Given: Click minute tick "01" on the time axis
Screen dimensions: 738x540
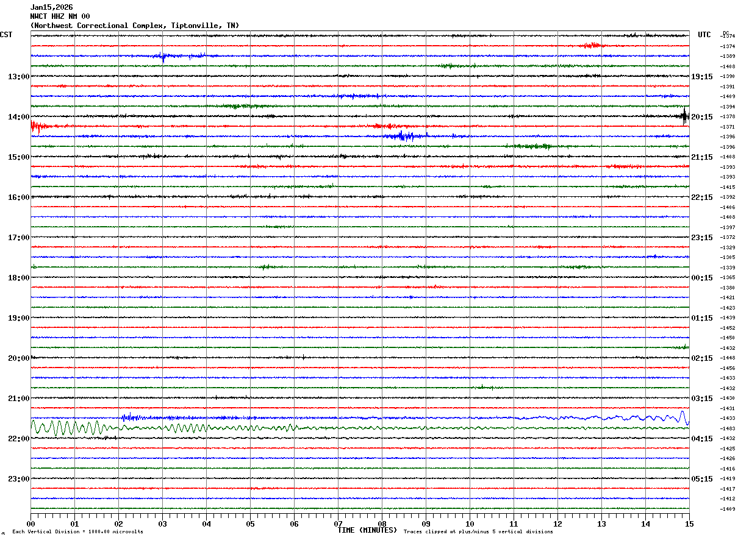Looking at the screenshot, I should (74, 524).
